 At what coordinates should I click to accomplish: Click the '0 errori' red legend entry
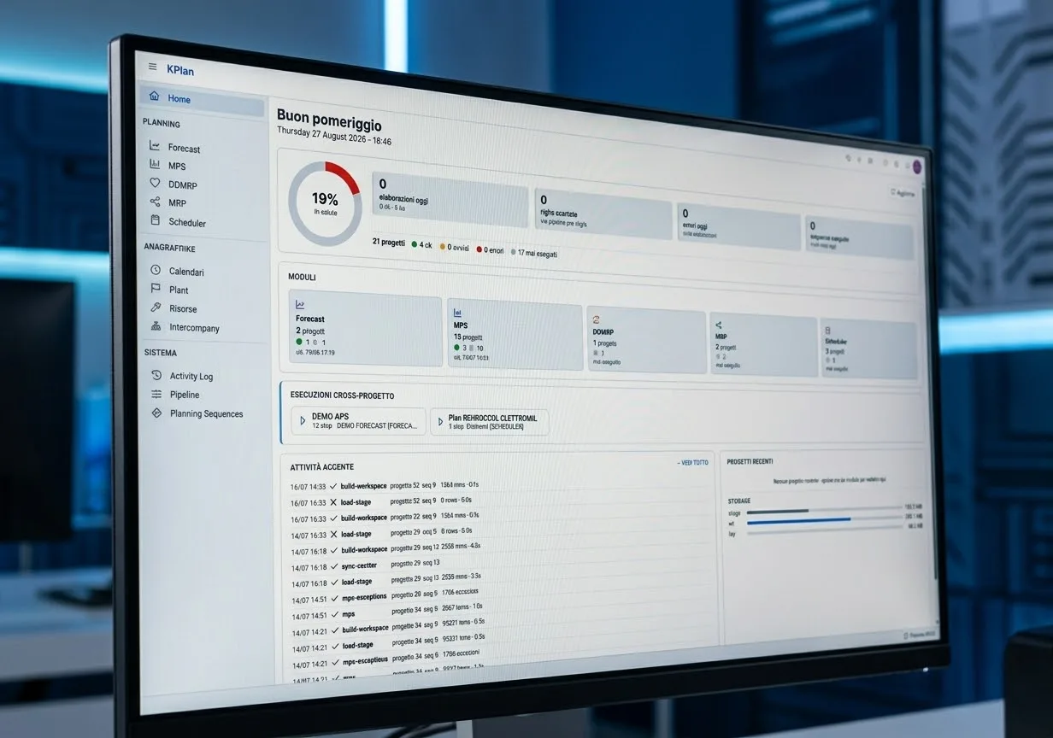click(x=490, y=249)
